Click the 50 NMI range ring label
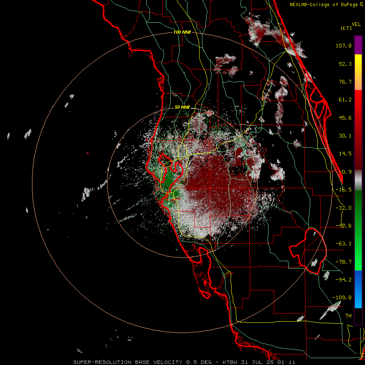 tap(182, 107)
